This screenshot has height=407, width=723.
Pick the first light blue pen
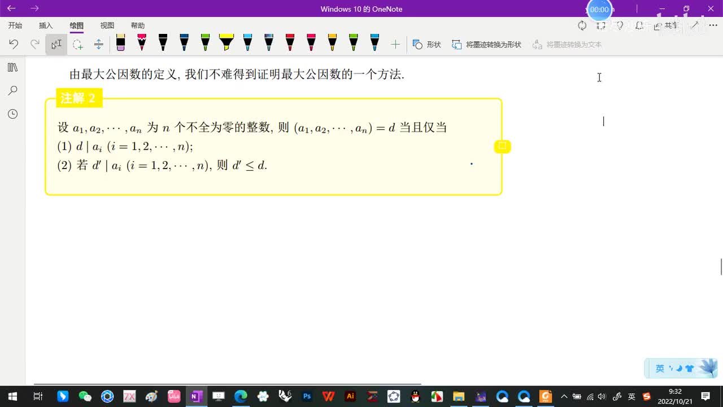click(247, 42)
